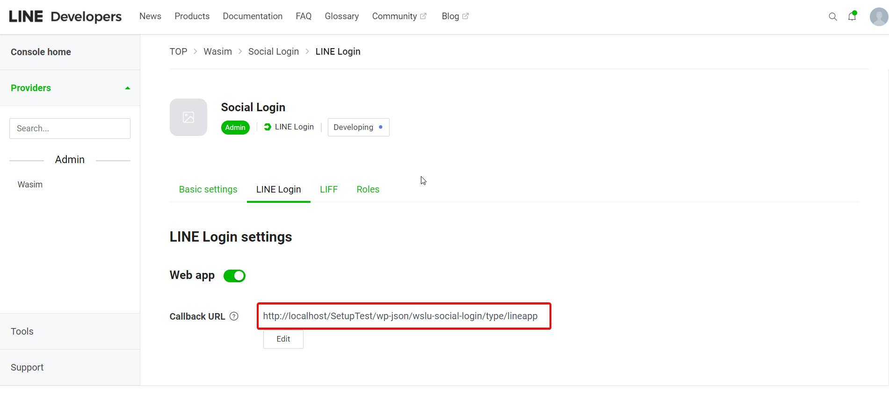Screen dimensions: 889x393
Task: Click the callback URL text
Action: [400, 316]
